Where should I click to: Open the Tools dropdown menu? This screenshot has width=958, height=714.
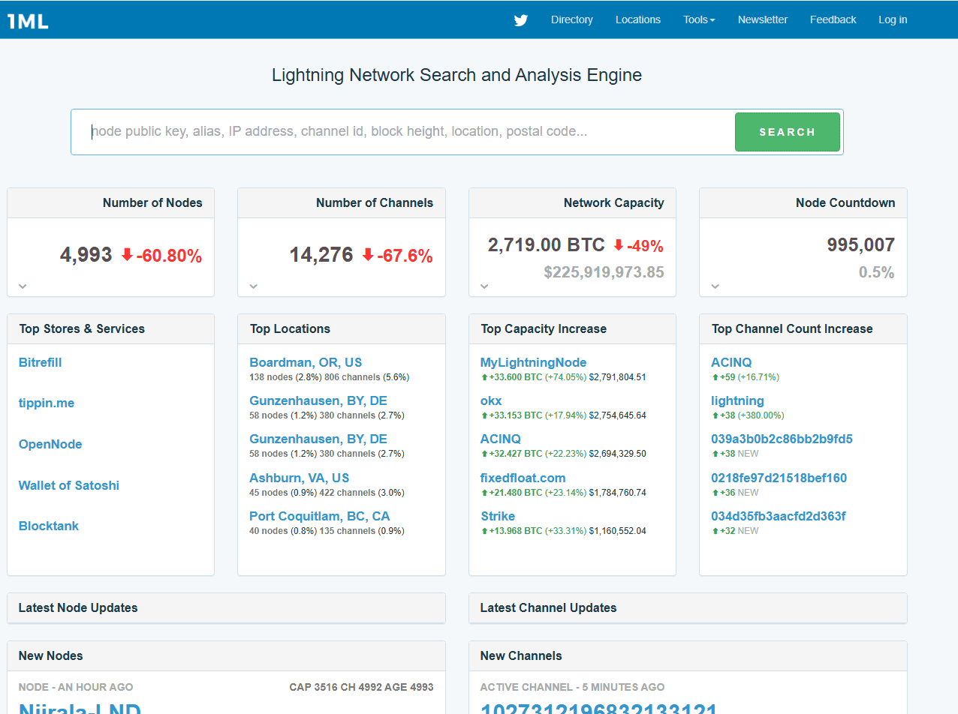tap(698, 19)
